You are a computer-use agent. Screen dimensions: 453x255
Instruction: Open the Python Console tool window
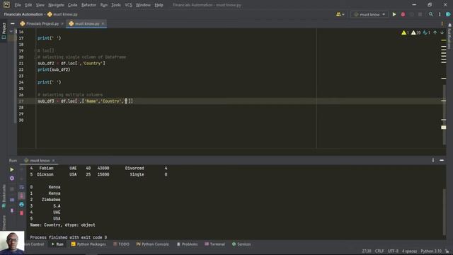point(153,244)
